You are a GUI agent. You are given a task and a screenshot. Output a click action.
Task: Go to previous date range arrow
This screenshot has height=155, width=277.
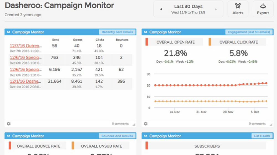161,9
